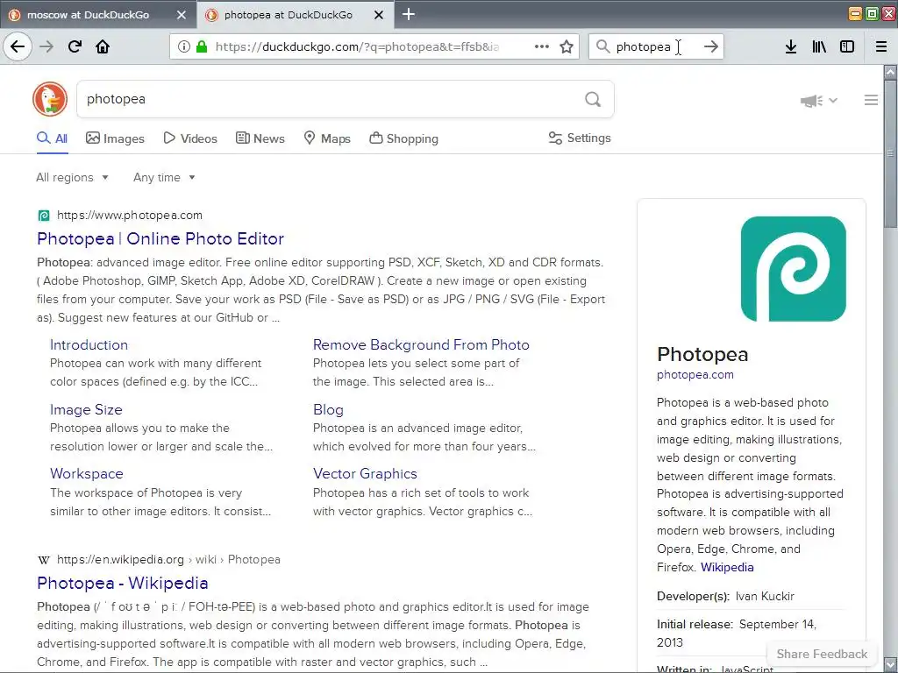Close the moscow at DuckDuckGo tab

pyautogui.click(x=182, y=15)
